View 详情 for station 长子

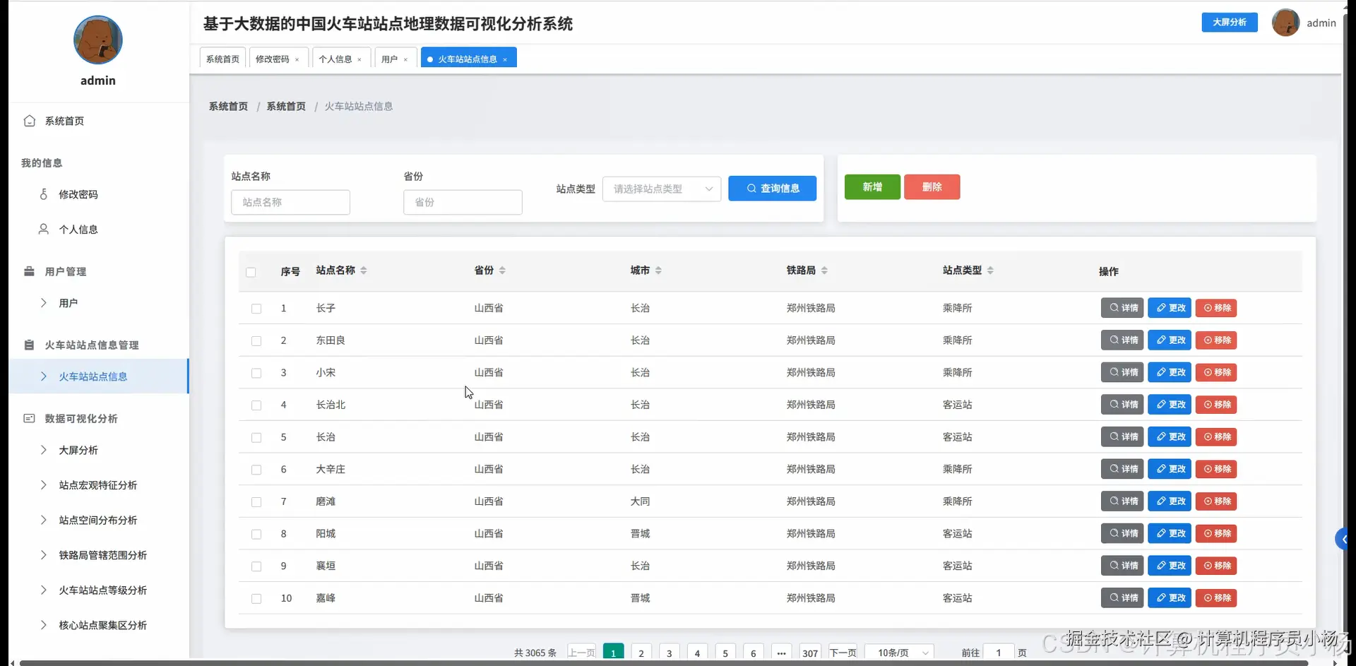1122,308
